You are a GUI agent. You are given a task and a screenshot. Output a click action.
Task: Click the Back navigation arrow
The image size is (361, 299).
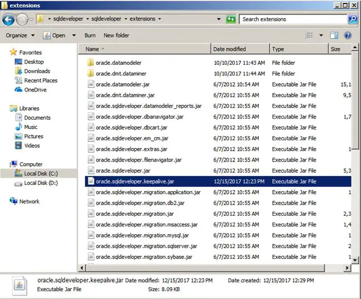[x=8, y=20]
